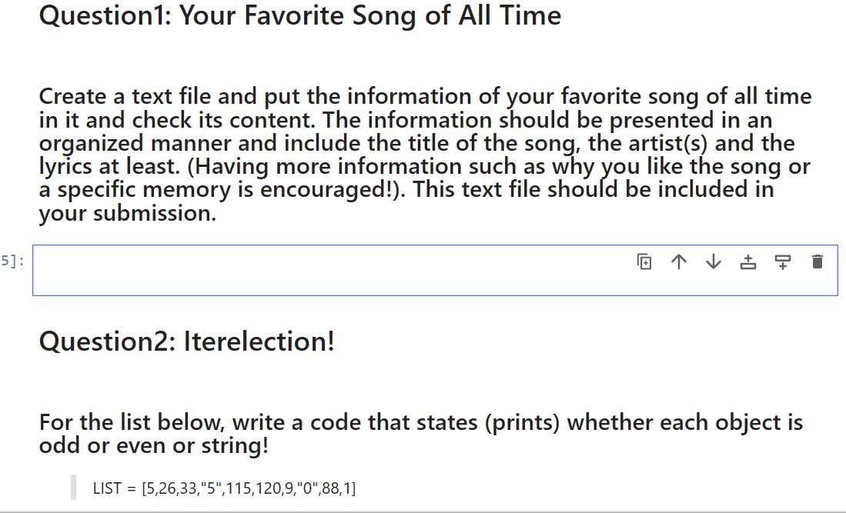Duplicate the selected code cell
Screen dimensions: 846x513
(x=644, y=261)
